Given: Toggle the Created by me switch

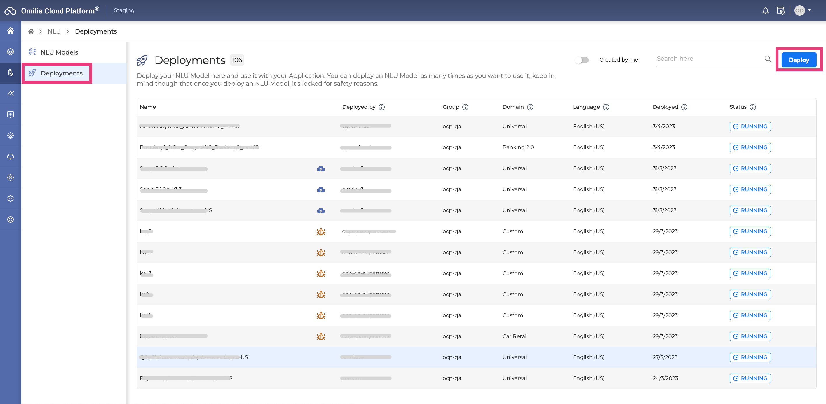Looking at the screenshot, I should tap(582, 60).
